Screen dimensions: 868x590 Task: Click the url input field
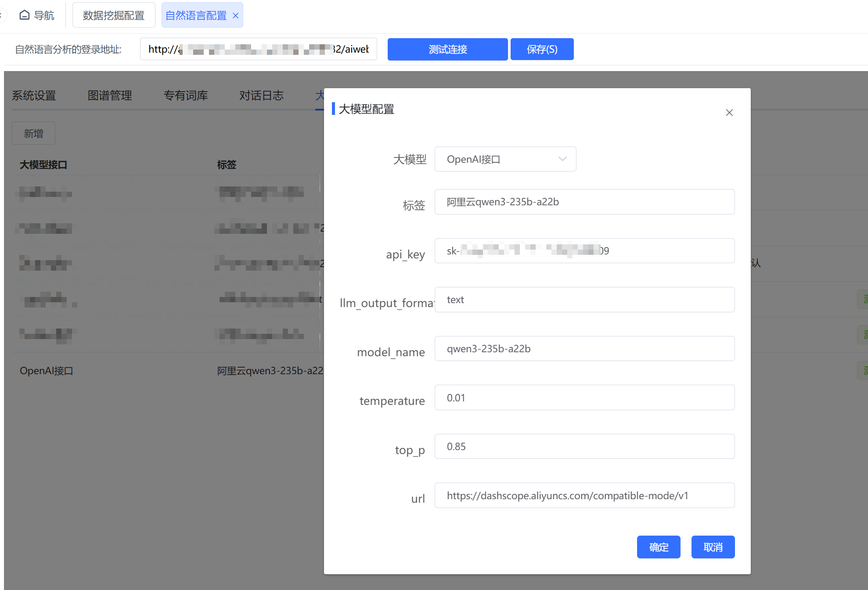(584, 495)
